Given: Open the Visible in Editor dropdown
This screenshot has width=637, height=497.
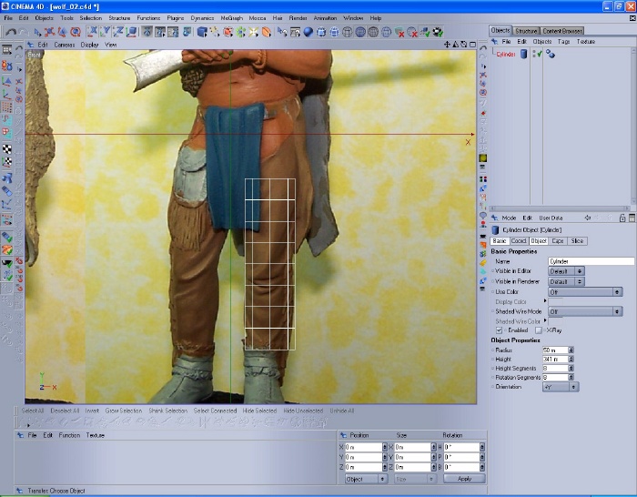Looking at the screenshot, I should [x=566, y=271].
